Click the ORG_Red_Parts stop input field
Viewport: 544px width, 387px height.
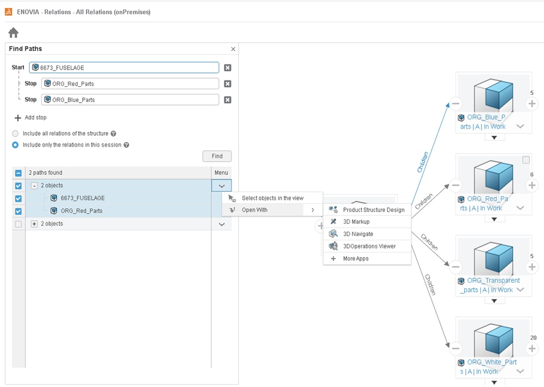tap(130, 83)
